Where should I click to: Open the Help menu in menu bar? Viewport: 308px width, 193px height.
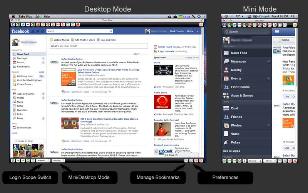coord(47,17)
